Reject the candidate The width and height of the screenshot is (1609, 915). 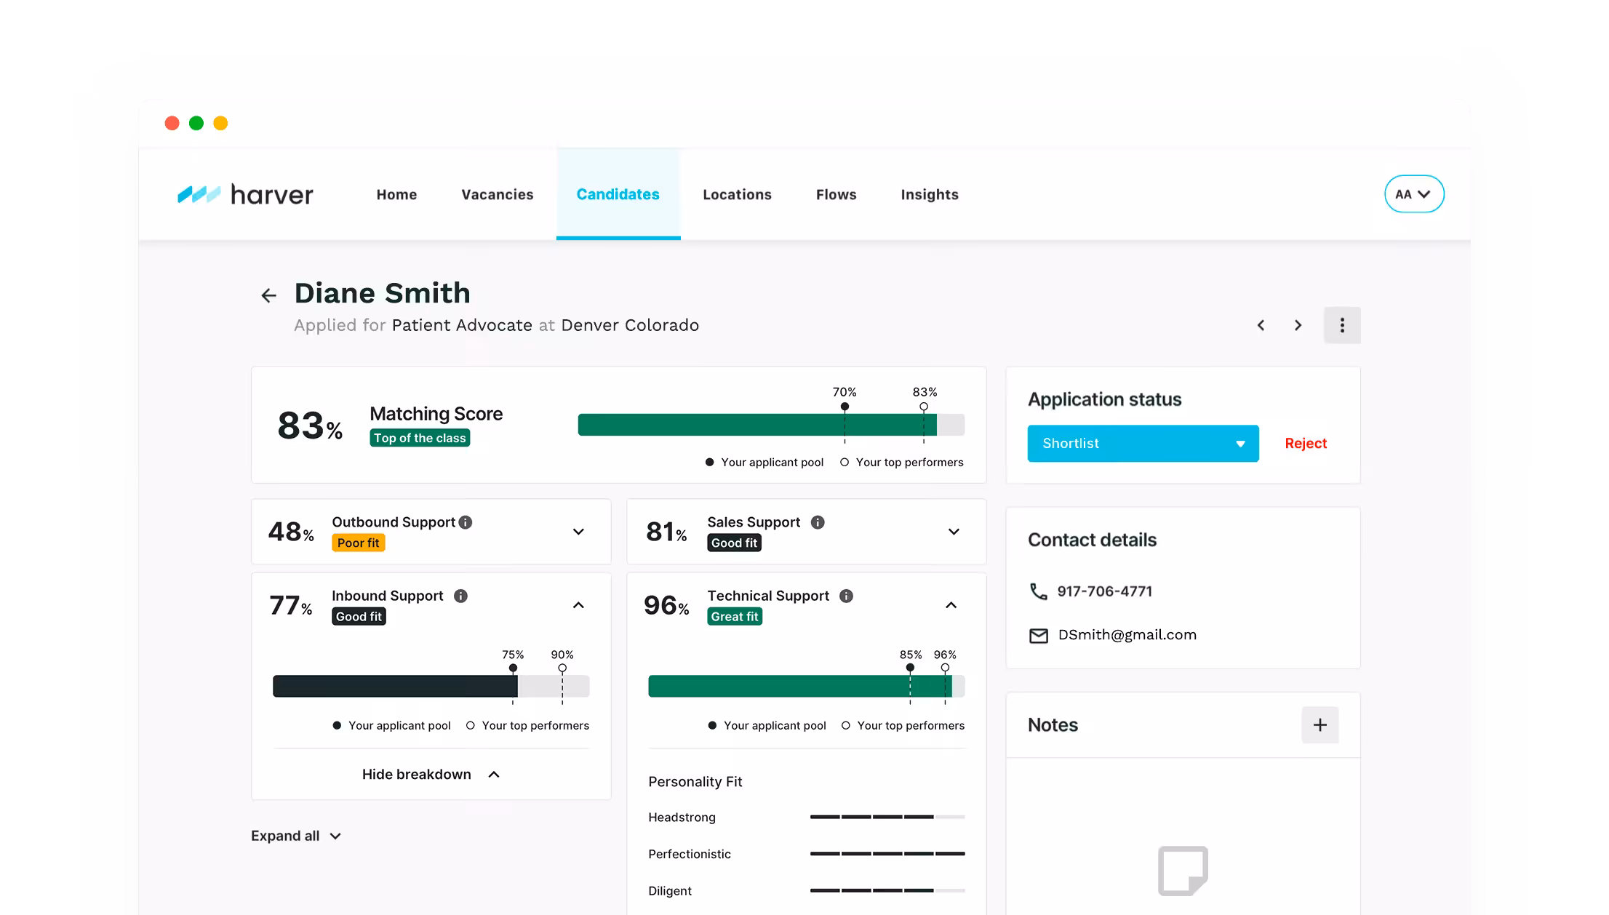(x=1306, y=444)
